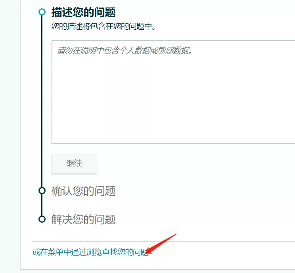Click the text 您的描述将包含在您的问题中。
Screen dimensions: 295x273
[103, 26]
